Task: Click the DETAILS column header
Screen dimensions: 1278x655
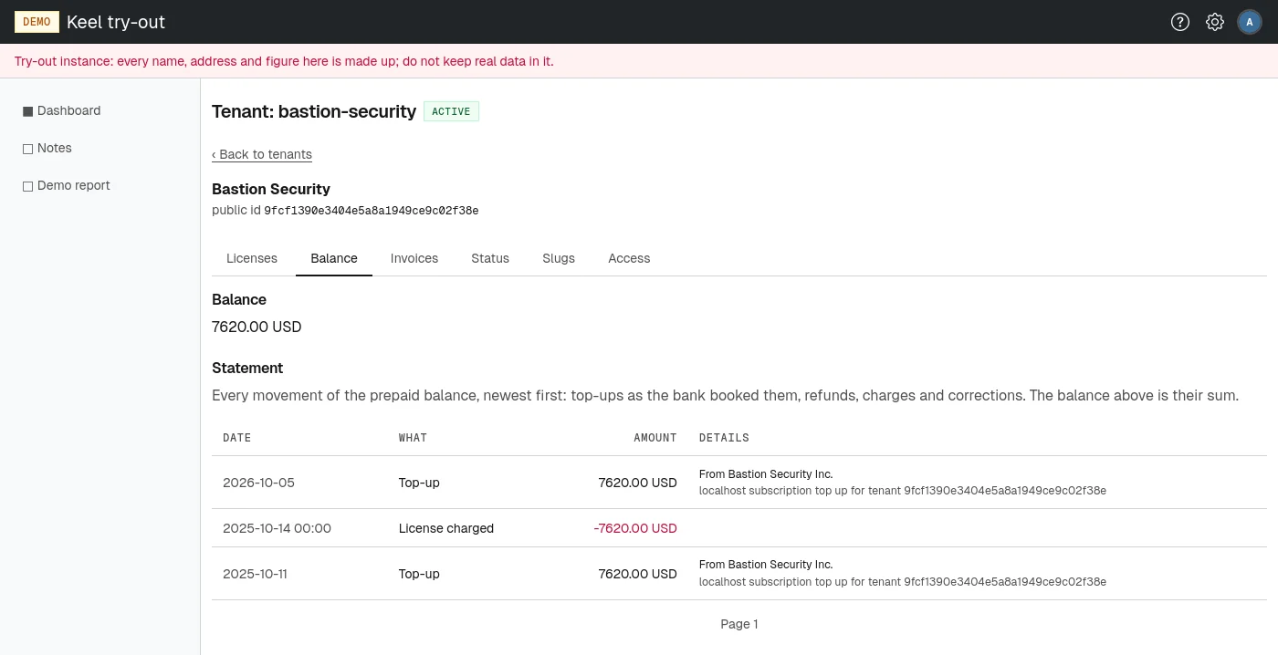Action: tap(724, 438)
